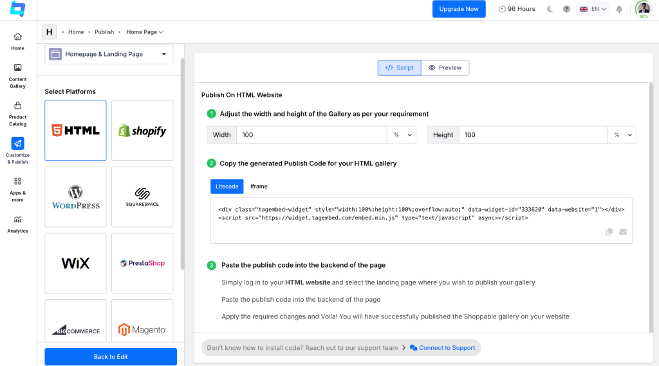The width and height of the screenshot is (659, 366).
Task: Click the Width value input field
Action: (x=311, y=135)
